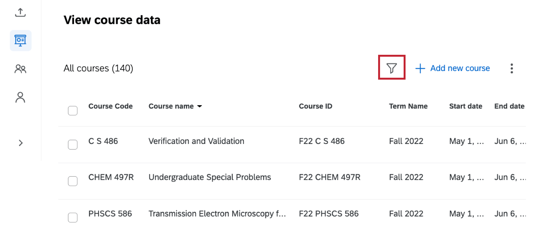Viewport: 542px width, 230px height.
Task: Click the Start date column header
Action: tap(465, 106)
